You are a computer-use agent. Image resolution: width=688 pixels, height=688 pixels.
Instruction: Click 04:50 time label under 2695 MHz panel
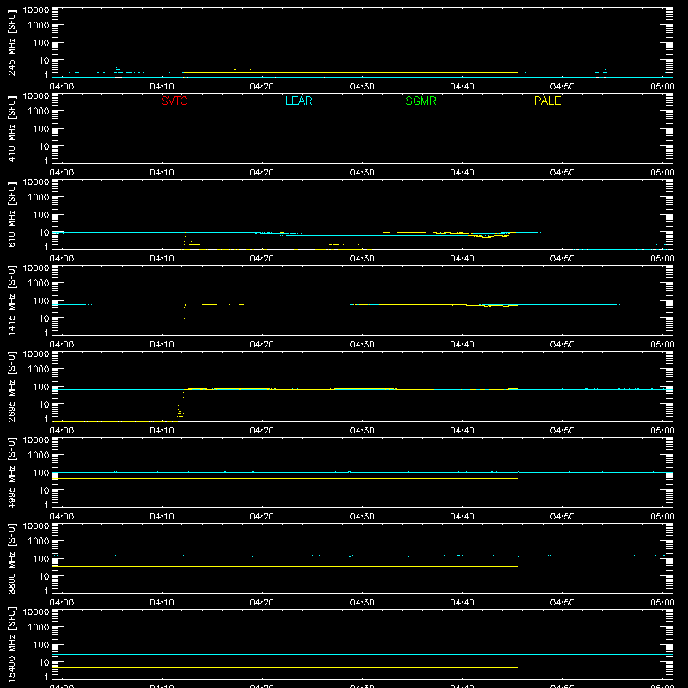point(562,431)
